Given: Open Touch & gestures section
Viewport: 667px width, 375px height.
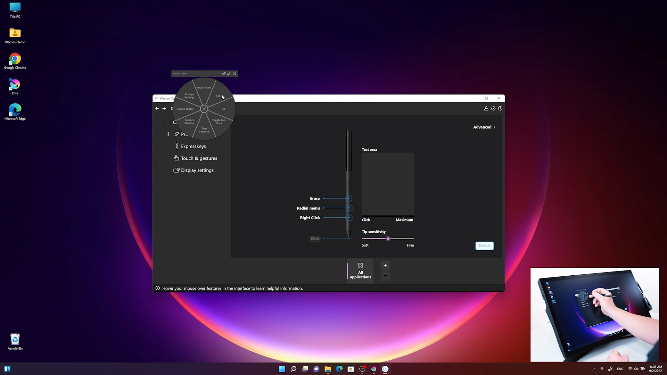Looking at the screenshot, I should click(199, 158).
